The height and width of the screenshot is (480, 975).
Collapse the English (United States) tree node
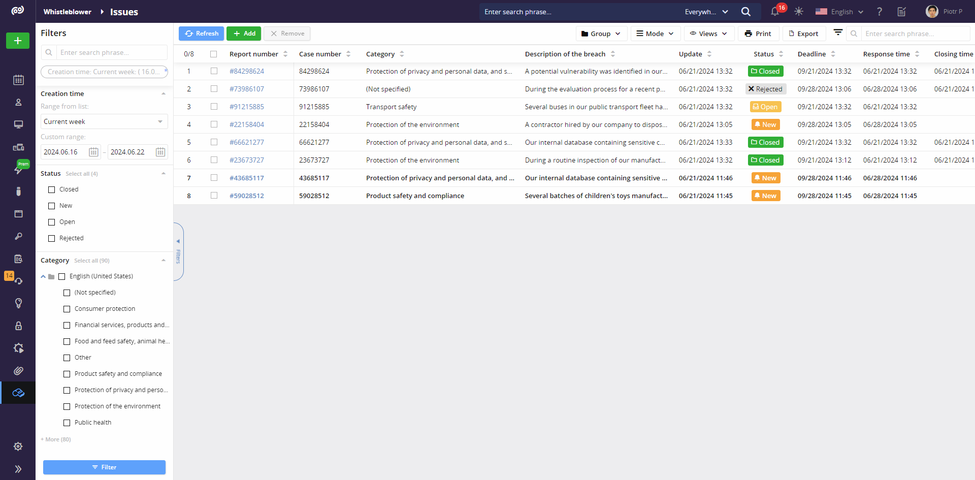coord(43,276)
